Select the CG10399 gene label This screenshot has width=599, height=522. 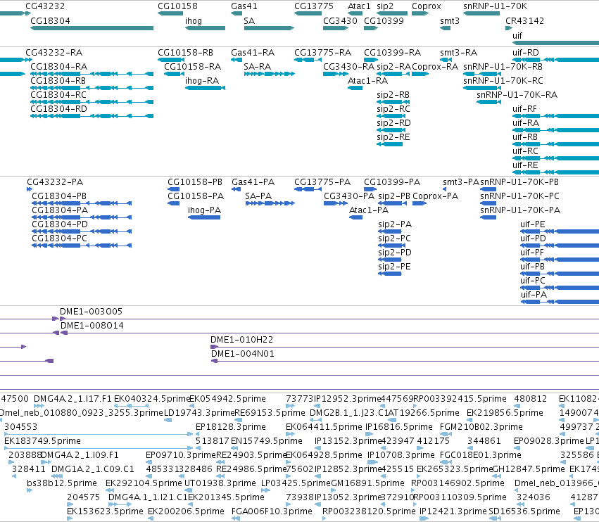pos(384,21)
